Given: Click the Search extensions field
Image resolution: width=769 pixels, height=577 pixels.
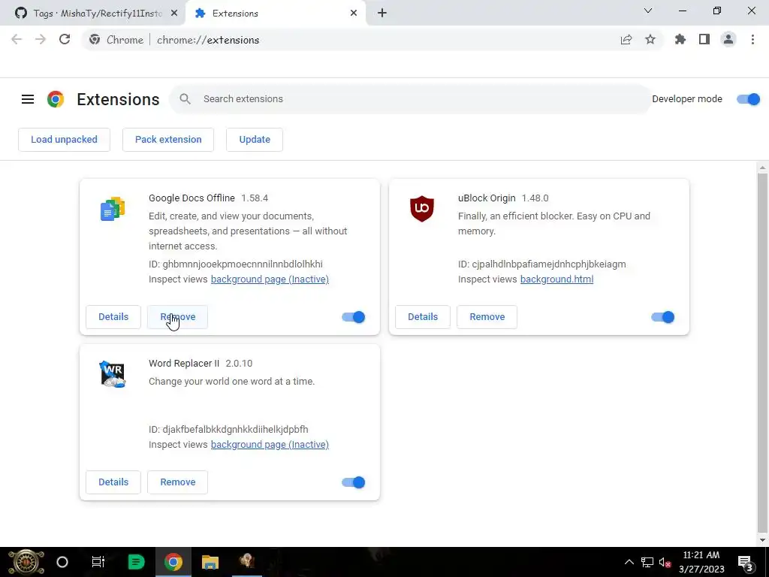Looking at the screenshot, I should point(410,99).
